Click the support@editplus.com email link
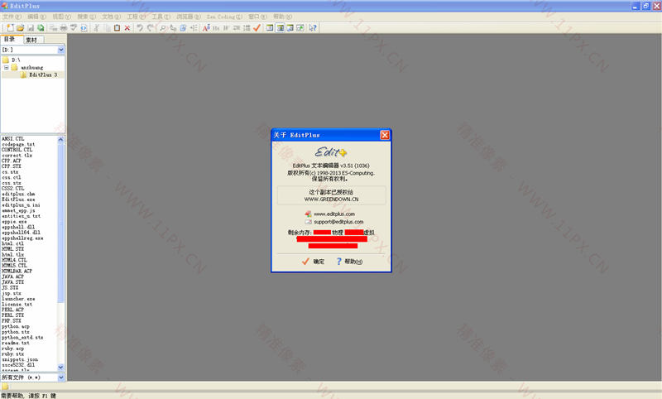 338,222
